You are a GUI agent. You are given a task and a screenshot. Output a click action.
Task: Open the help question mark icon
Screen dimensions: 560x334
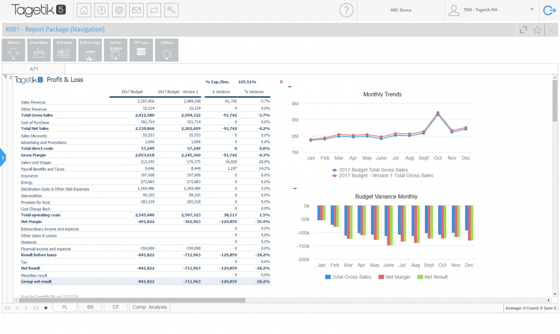click(346, 10)
